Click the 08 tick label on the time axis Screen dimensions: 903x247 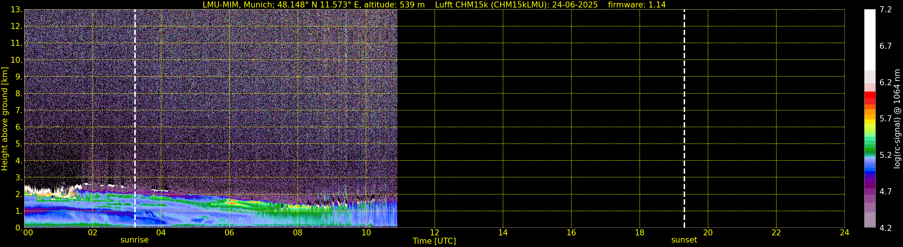coord(298,233)
